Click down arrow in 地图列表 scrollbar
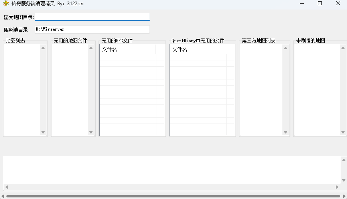This screenshot has height=199, width=347. click(x=43, y=132)
